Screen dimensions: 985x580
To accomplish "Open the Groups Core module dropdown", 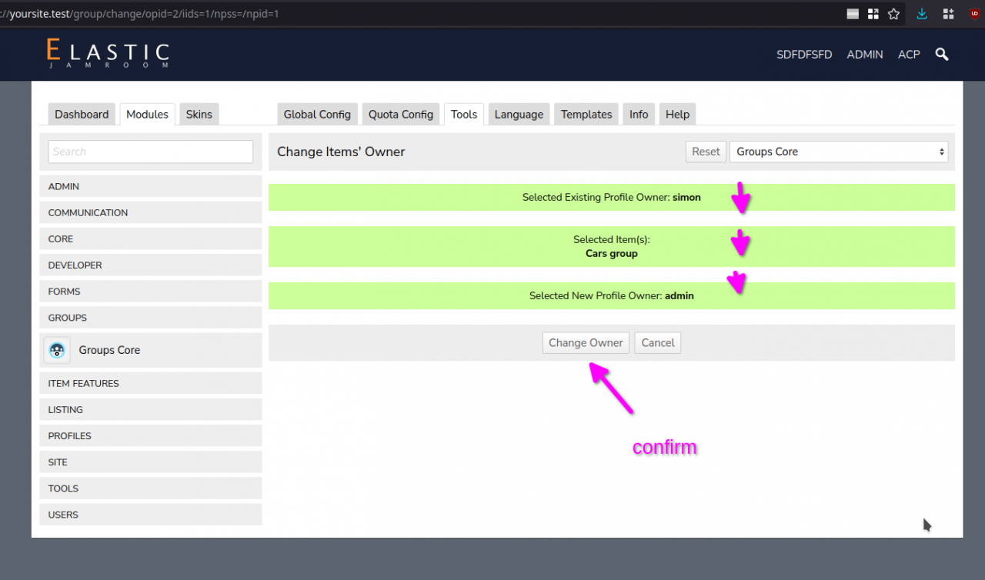I will point(839,152).
